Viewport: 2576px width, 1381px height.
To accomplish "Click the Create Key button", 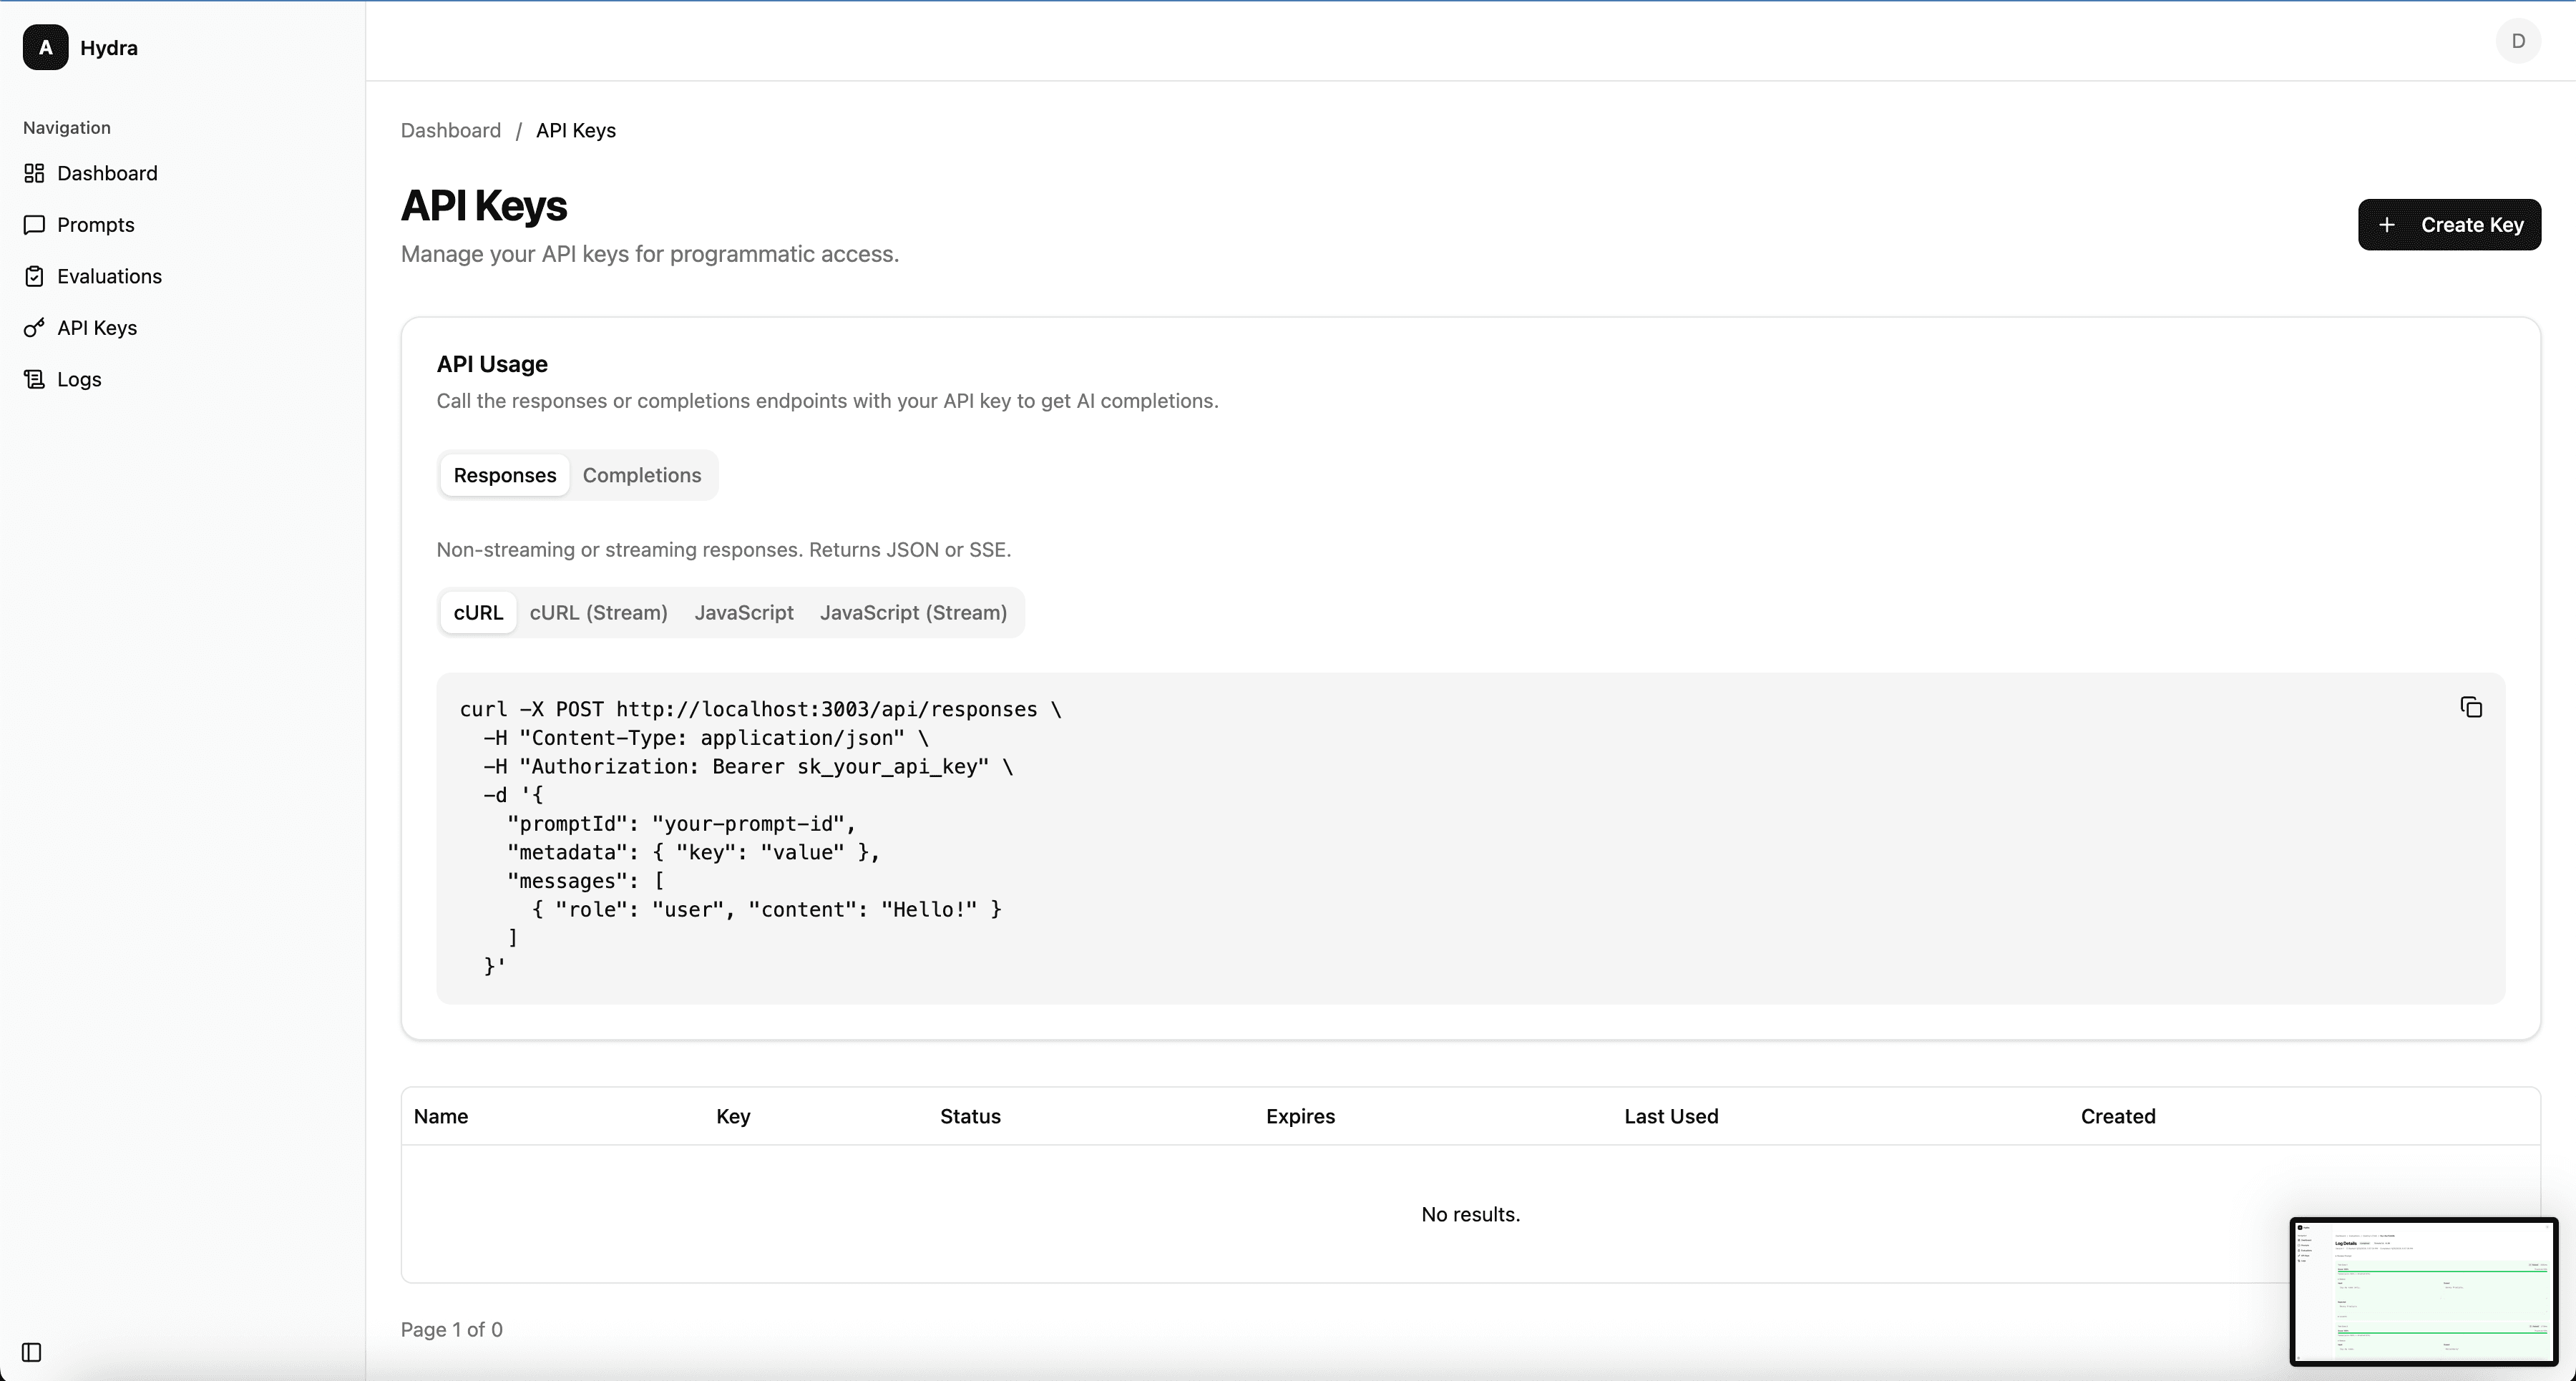I will [2449, 225].
